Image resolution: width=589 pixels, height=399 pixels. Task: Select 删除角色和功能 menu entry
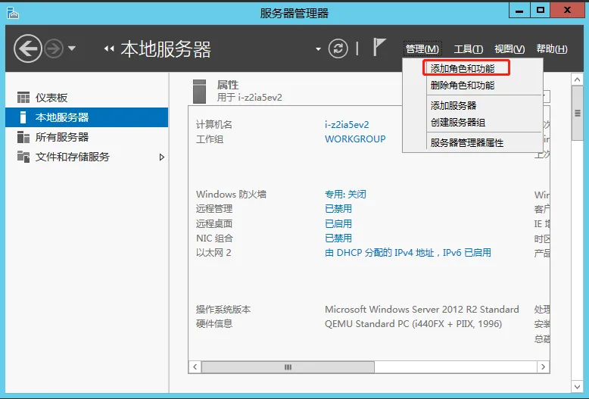click(x=463, y=86)
